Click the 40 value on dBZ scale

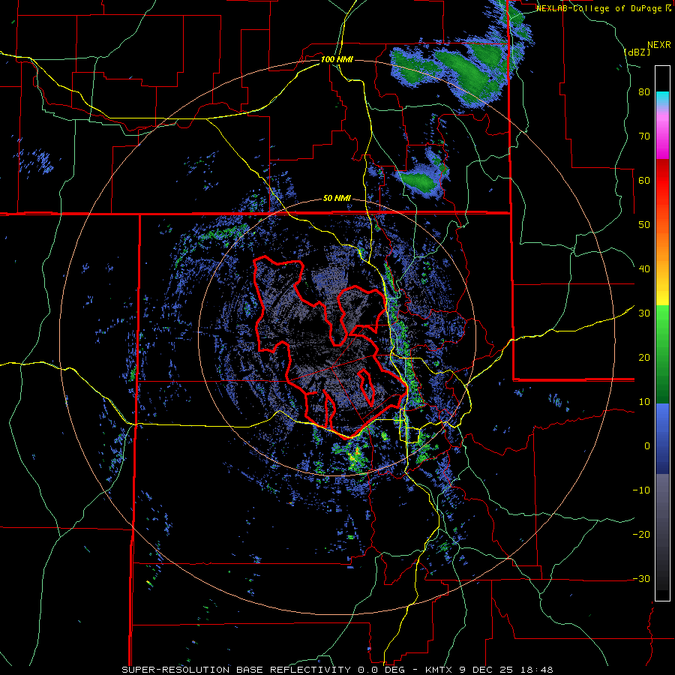coord(644,269)
